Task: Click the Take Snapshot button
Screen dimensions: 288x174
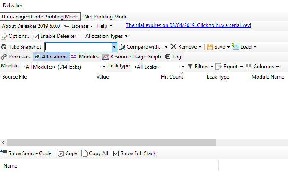Action: pos(21,47)
